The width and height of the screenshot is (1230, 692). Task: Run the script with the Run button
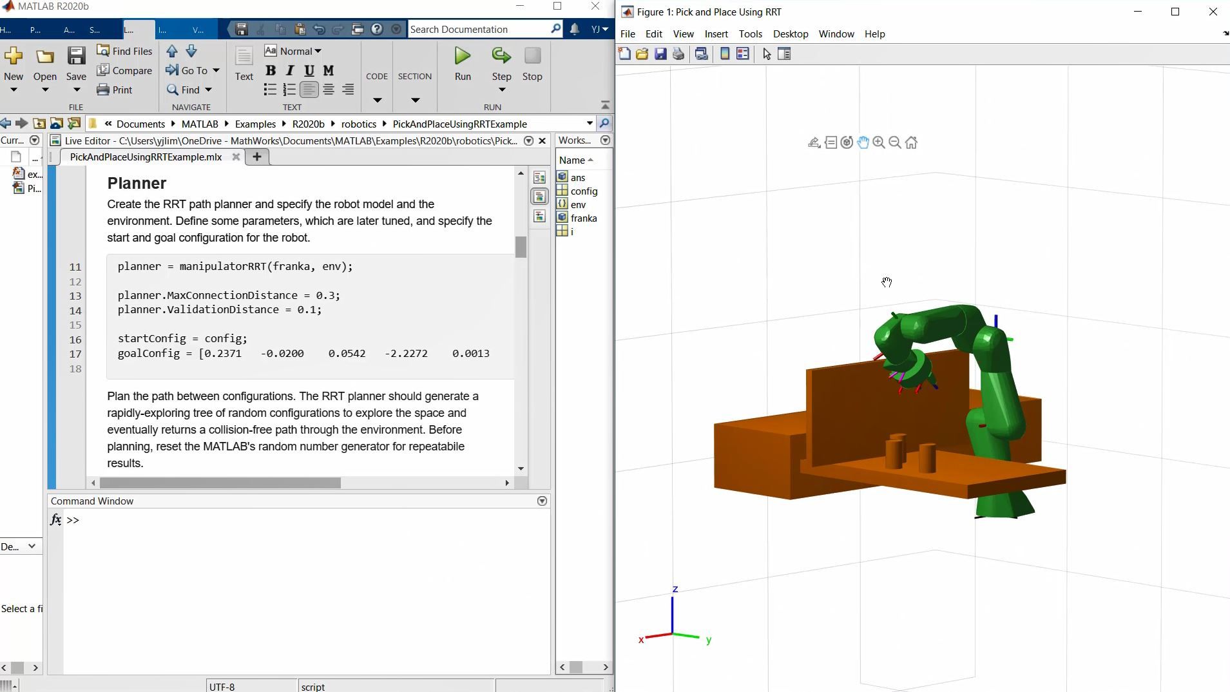tap(462, 64)
